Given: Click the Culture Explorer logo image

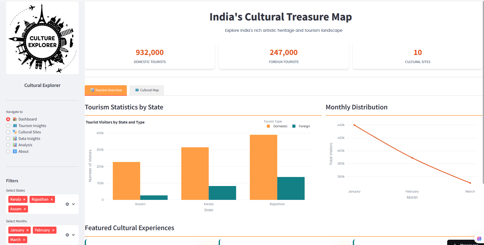Looking at the screenshot, I should 42,38.
